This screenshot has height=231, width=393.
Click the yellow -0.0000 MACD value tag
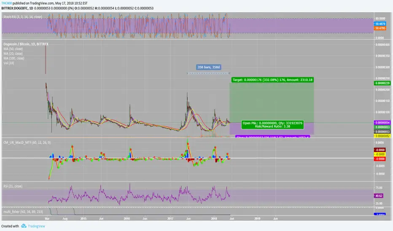[x=380, y=155]
